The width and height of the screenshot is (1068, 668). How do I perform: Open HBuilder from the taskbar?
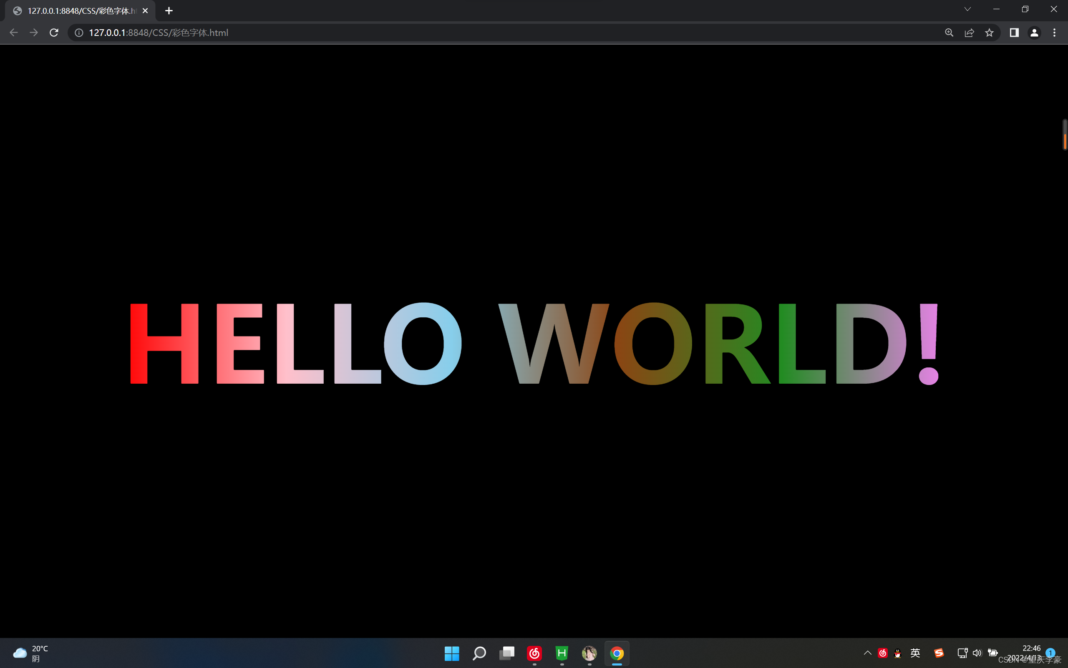tap(562, 653)
